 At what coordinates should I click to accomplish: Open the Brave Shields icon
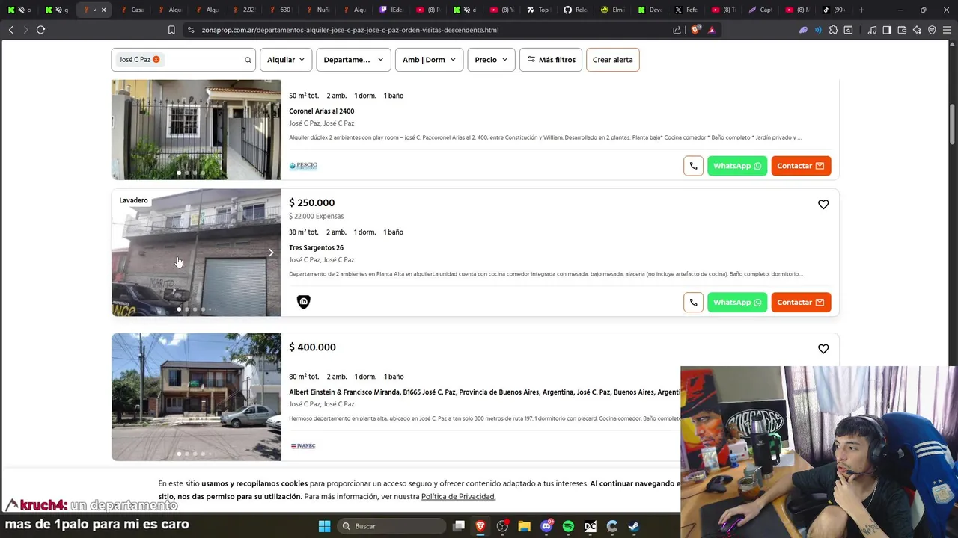click(696, 30)
